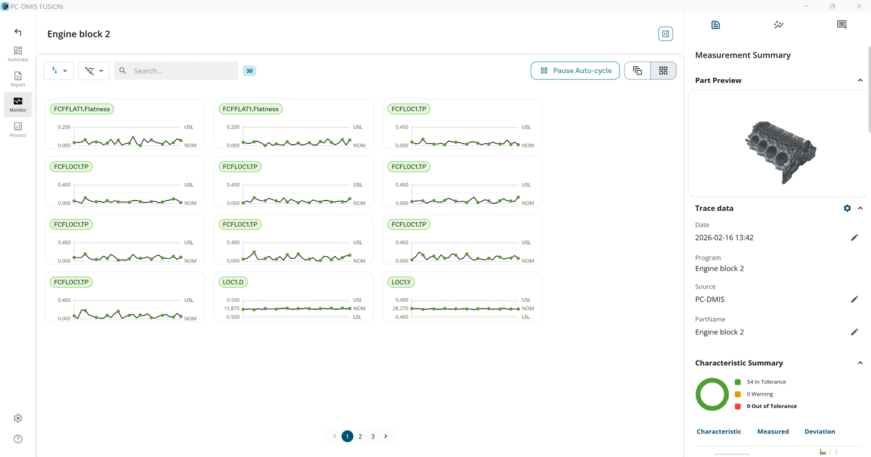Click the engine block part preview image
Viewport: 871px width, 457px height.
(780, 152)
